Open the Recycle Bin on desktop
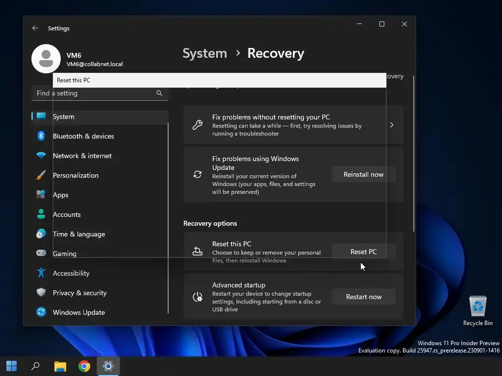 click(477, 311)
